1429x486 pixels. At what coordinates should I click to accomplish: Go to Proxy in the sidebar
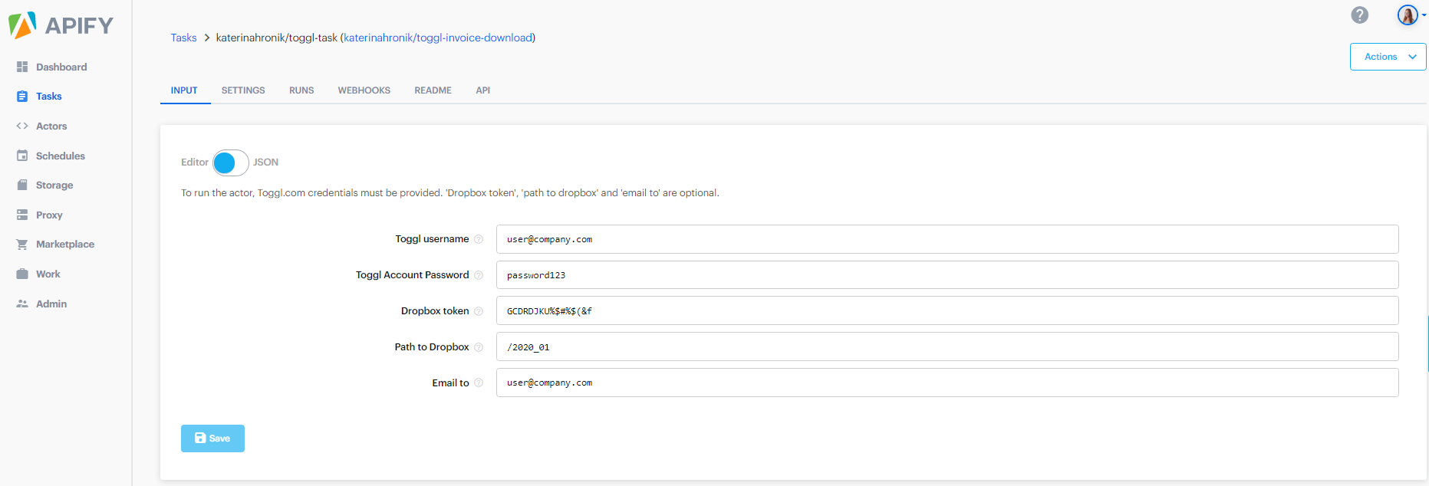[49, 215]
